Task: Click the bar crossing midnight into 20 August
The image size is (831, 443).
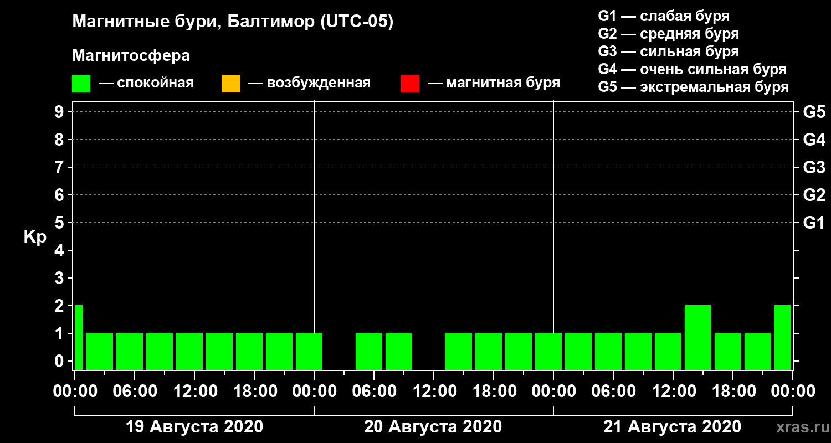Action: 309,351
